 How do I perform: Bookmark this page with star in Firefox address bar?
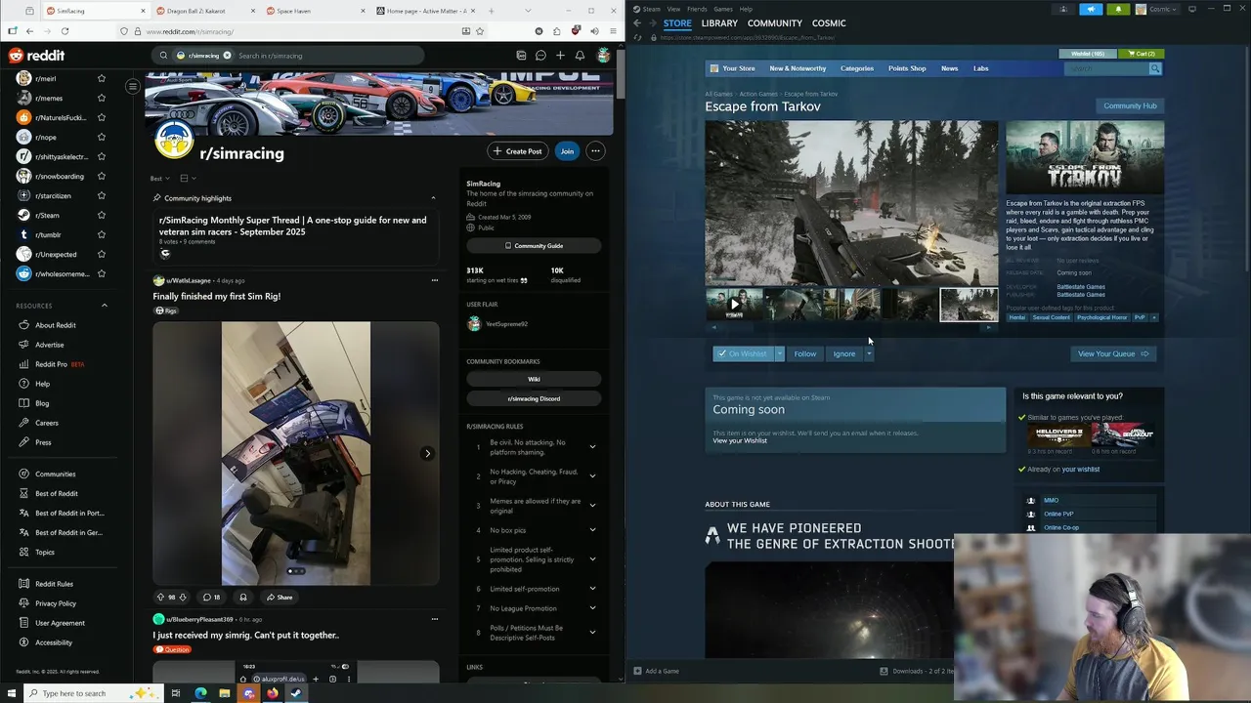click(480, 31)
